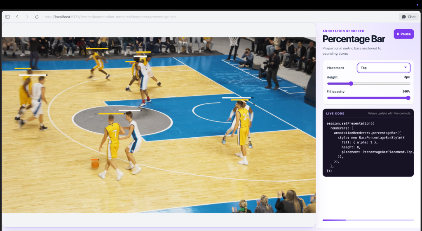Screen dimensions: 422x231
Task: Click the Placement label
Action: tap(335, 68)
